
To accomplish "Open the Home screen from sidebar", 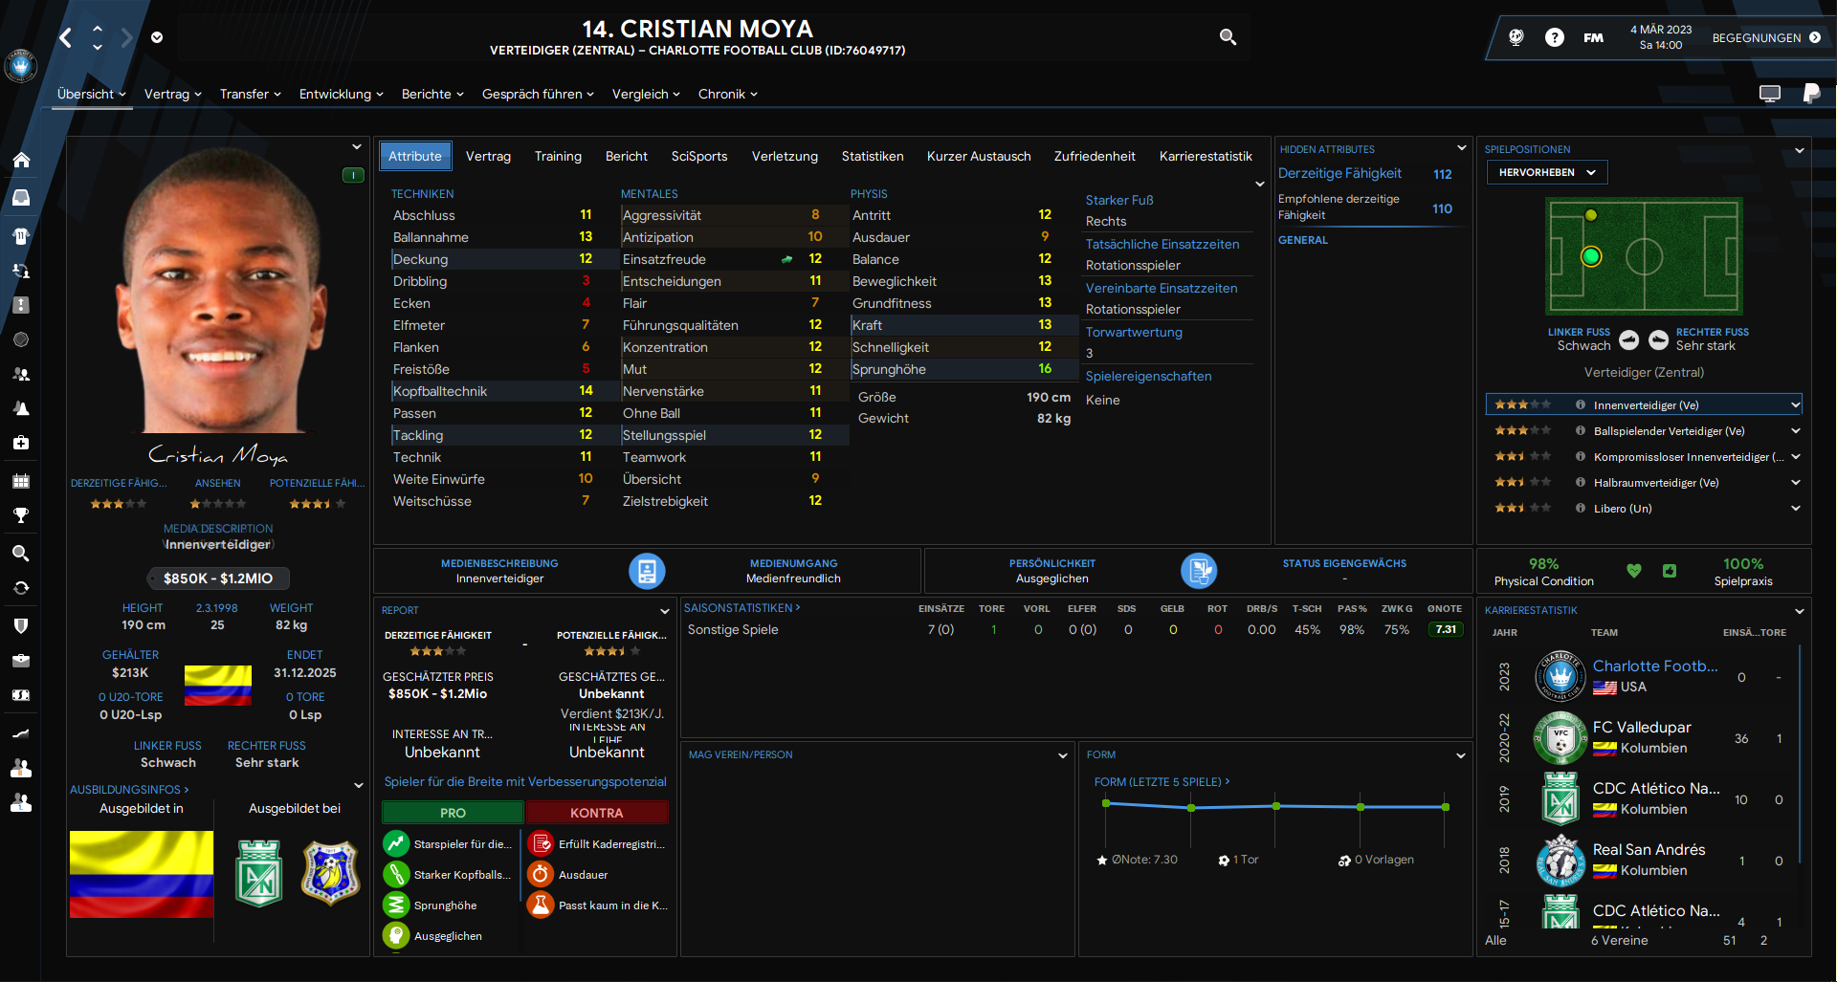I will (21, 160).
